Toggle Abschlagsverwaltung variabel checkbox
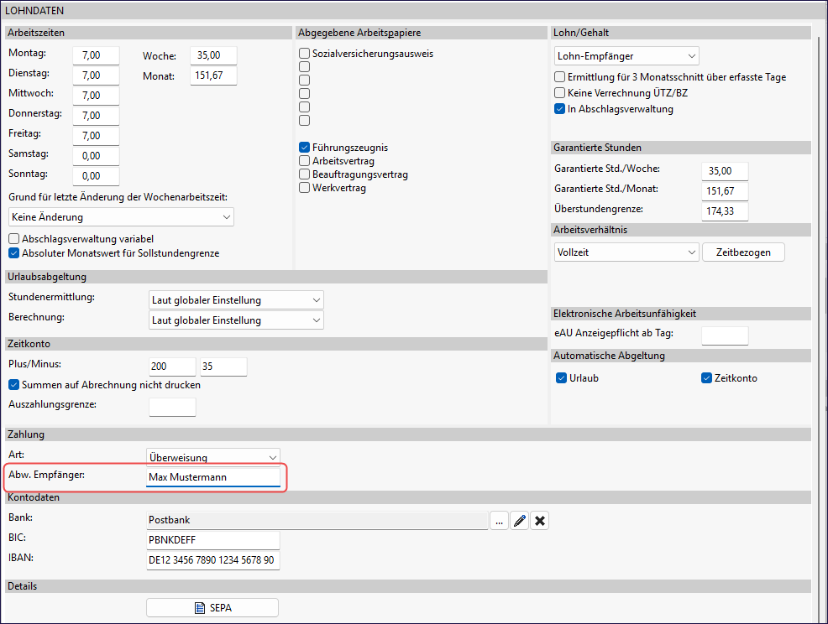The width and height of the screenshot is (828, 624). coord(13,239)
